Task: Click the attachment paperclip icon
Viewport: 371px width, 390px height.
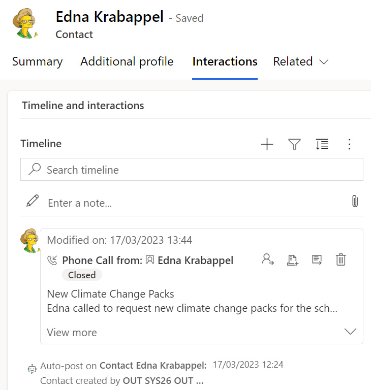Action: coord(355,202)
